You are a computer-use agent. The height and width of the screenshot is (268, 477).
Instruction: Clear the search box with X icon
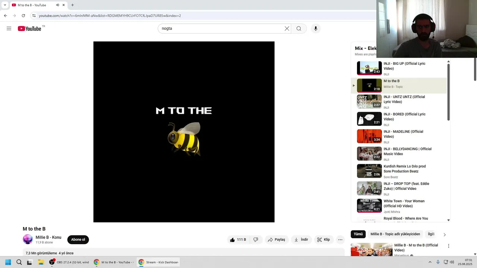(287, 29)
